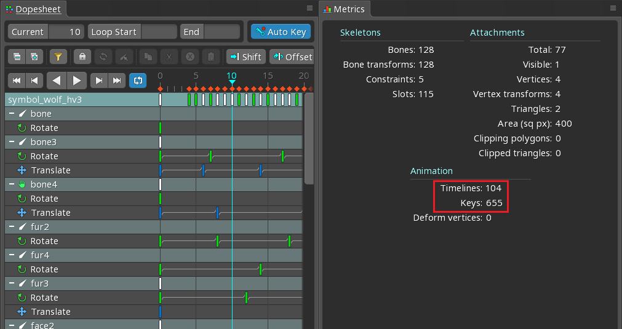
Task: Open the Metrics panel hamburger menu
Action: [x=613, y=9]
